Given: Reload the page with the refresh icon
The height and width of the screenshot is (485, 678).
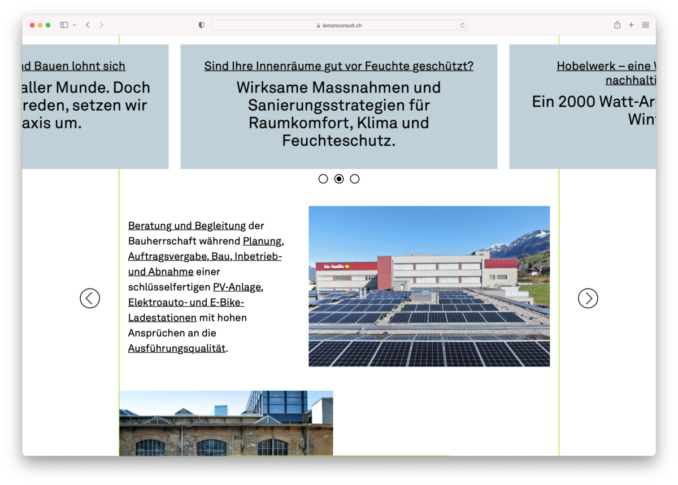Looking at the screenshot, I should tap(462, 25).
